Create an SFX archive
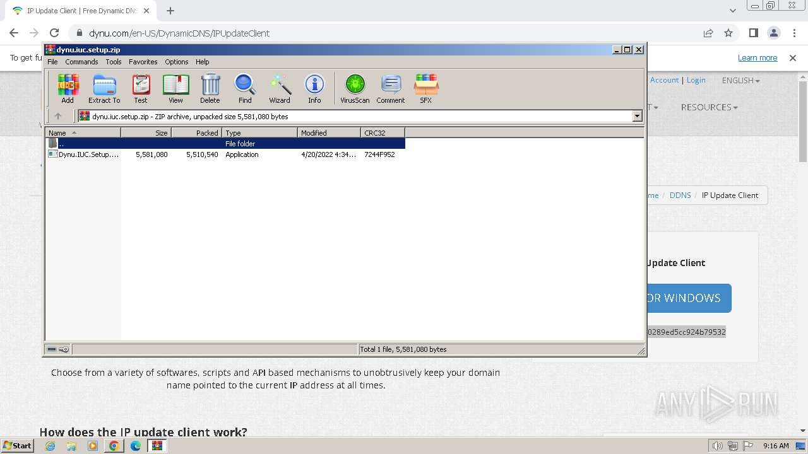The height and width of the screenshot is (454, 808). (x=426, y=88)
